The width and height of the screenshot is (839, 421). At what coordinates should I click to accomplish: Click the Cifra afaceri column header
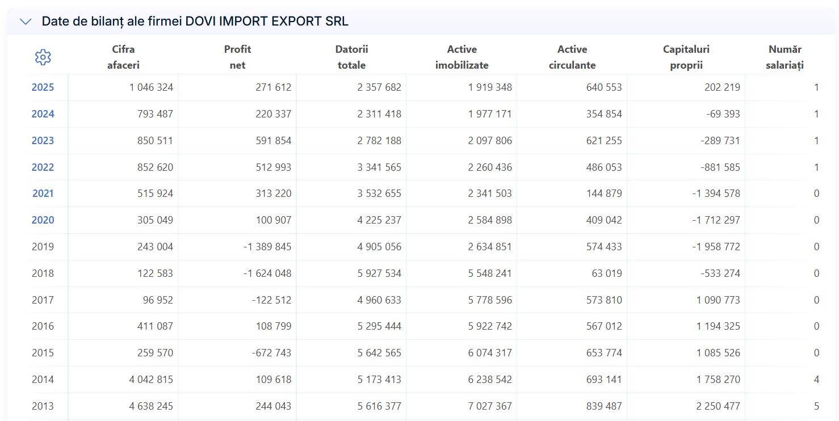(123, 57)
